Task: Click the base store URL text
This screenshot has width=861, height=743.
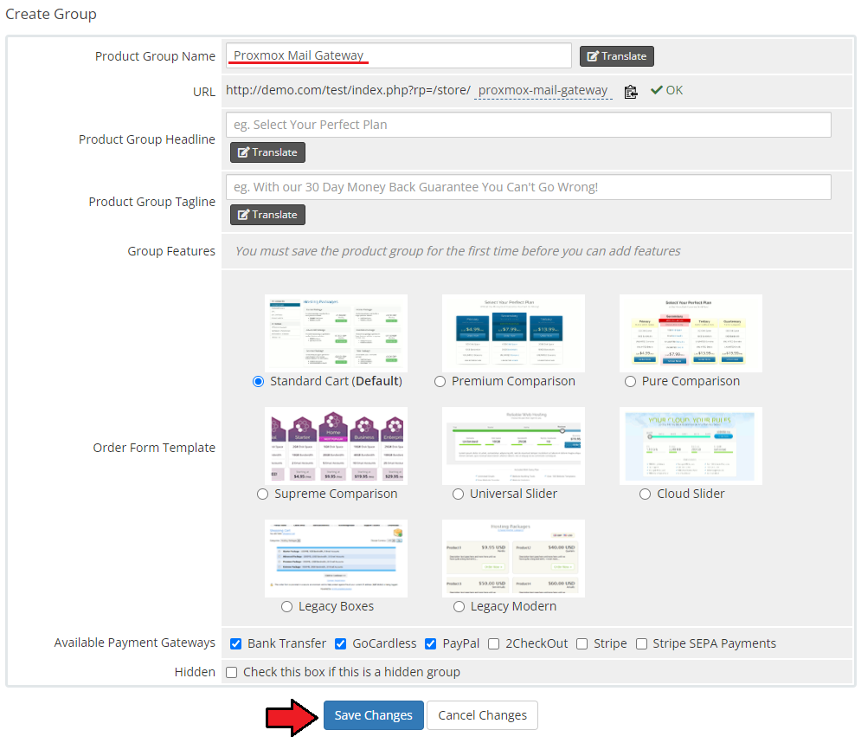Action: click(x=348, y=90)
